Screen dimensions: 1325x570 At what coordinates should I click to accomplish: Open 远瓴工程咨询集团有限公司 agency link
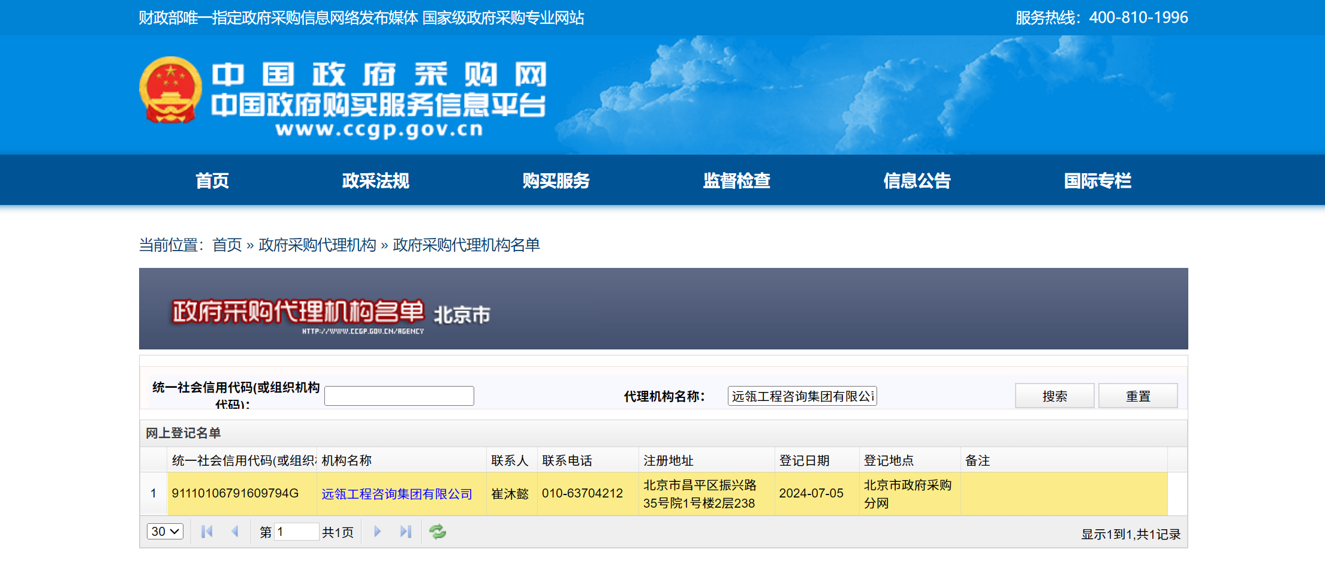click(397, 494)
